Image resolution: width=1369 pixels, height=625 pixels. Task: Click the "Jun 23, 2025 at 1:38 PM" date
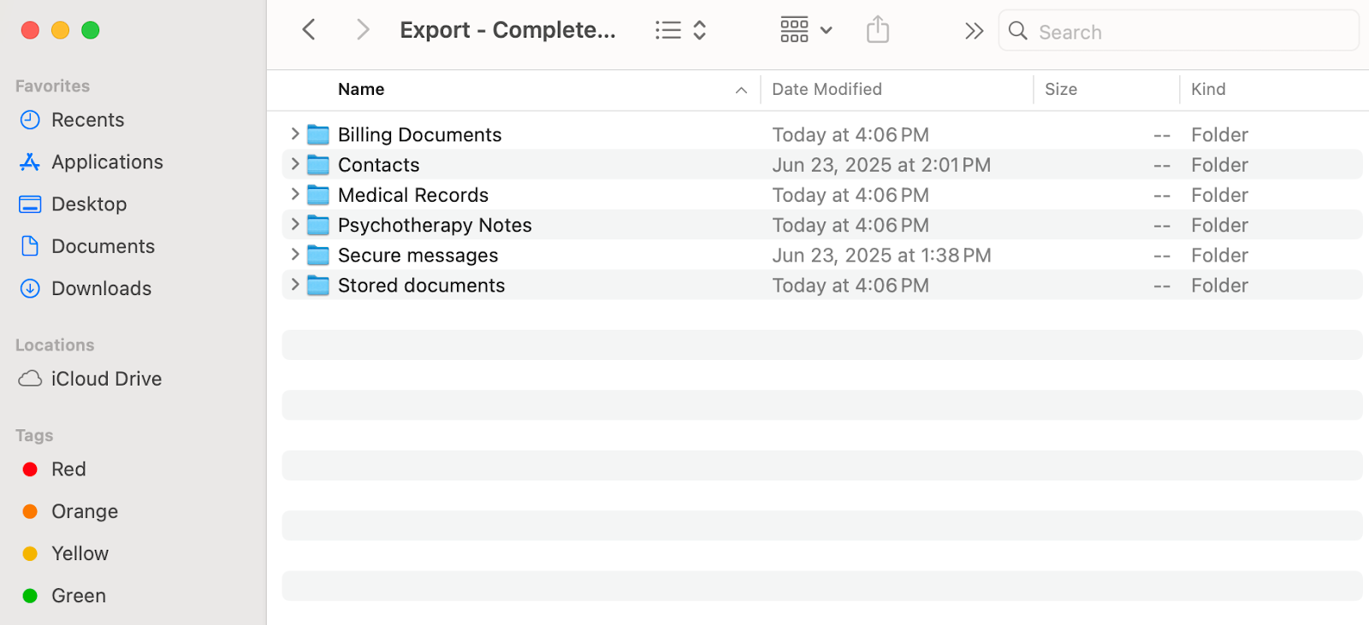pyautogui.click(x=881, y=255)
